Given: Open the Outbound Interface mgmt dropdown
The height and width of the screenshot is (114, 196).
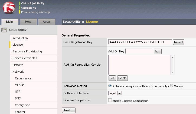Looking at the screenshot, I should coord(115,93).
